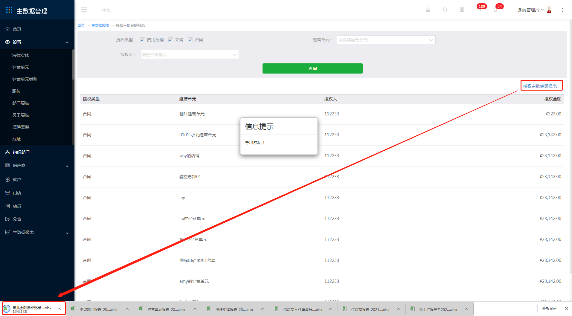Image resolution: width=572 pixels, height=316 pixels.
Task: Click 全部显示 downloads button
Action: tap(549, 309)
